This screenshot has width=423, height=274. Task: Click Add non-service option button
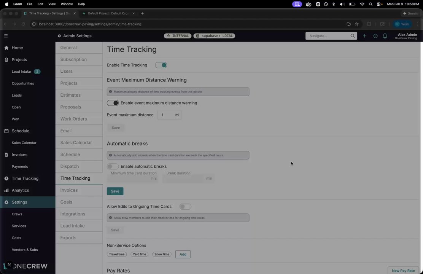click(183, 254)
